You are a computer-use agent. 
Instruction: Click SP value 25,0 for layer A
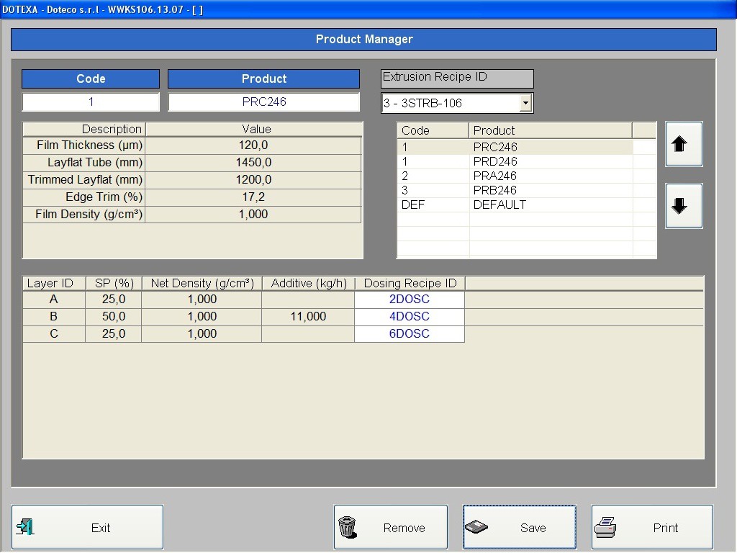coord(113,300)
